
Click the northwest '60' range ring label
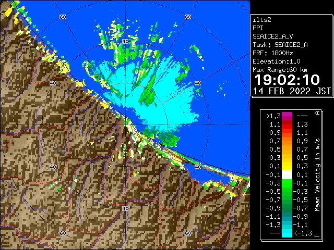point(63,17)
